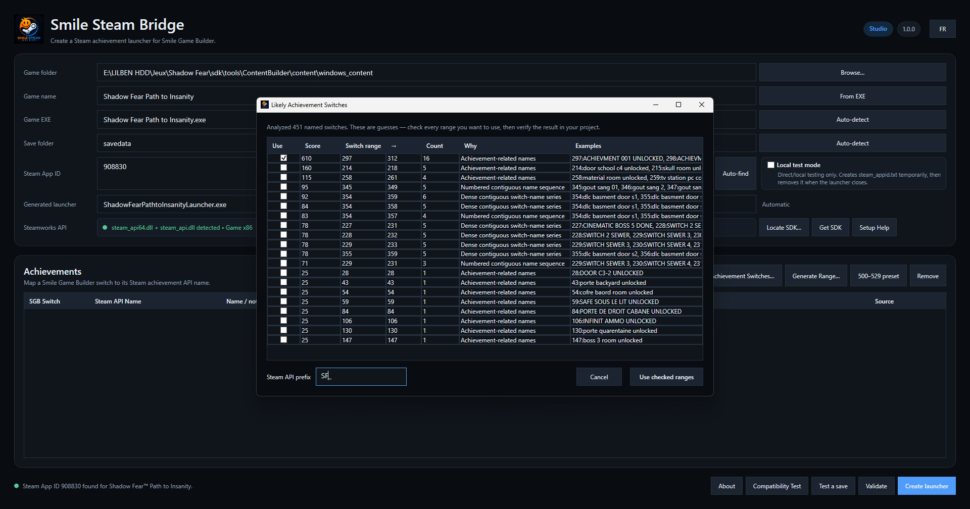Check the switch 147 boss 3 room checkbox
This screenshot has height=509, width=970.
click(283, 340)
